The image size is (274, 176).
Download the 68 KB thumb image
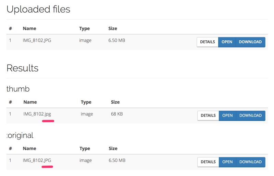[250, 116]
